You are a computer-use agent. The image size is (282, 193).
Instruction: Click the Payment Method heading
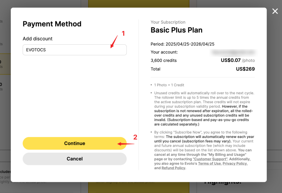tap(52, 24)
